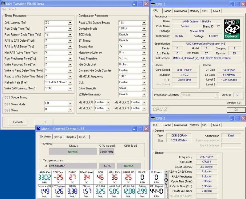246x199 pixels.
Task: Click the lock icon on the sensor panel
Action: 166,186
